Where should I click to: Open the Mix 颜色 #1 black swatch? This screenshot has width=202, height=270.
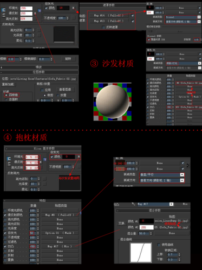[146, 221]
